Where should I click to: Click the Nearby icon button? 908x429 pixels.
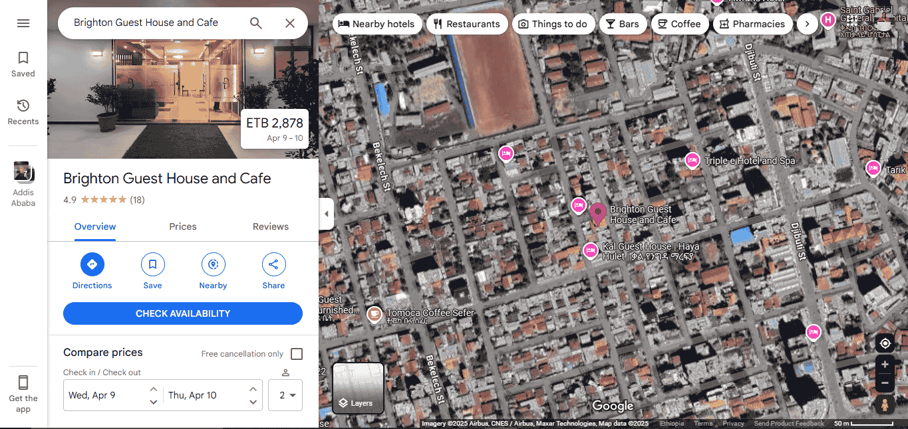click(213, 265)
